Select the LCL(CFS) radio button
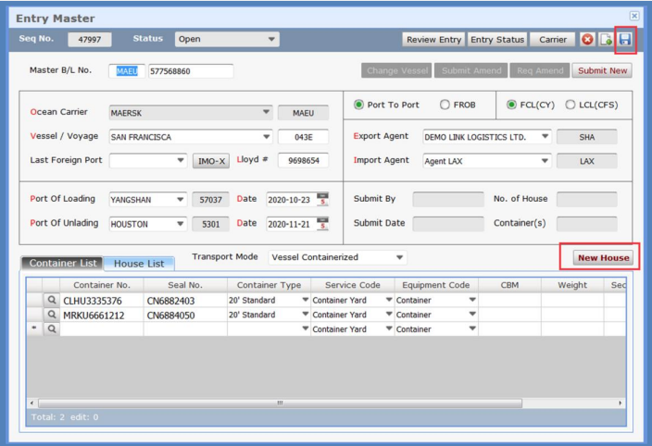The image size is (652, 446). pos(570,105)
